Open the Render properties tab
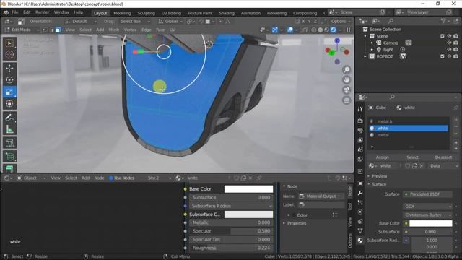This screenshot has height=260, width=462. point(360,121)
